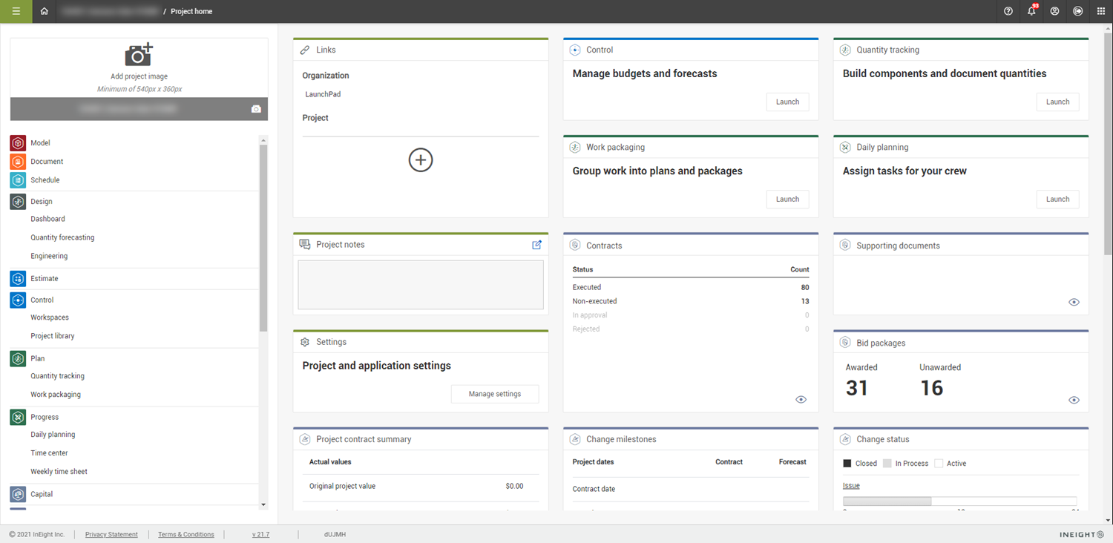Open Quantity forecasting in sidebar
Viewport: 1113px width, 543px height.
point(62,237)
